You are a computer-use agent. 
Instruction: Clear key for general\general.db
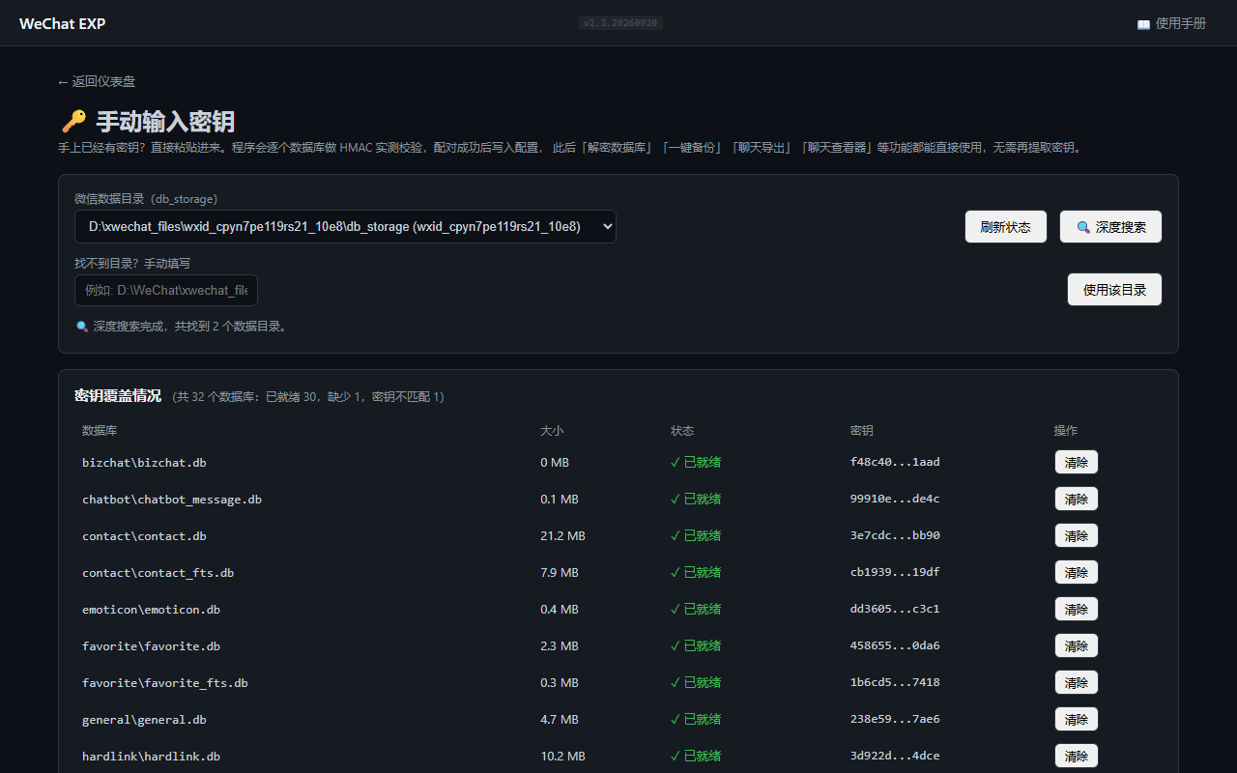[x=1076, y=720]
